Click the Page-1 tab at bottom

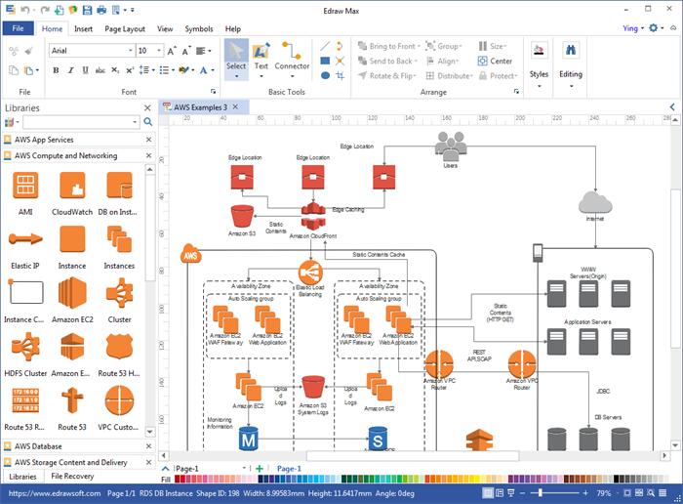click(x=289, y=469)
